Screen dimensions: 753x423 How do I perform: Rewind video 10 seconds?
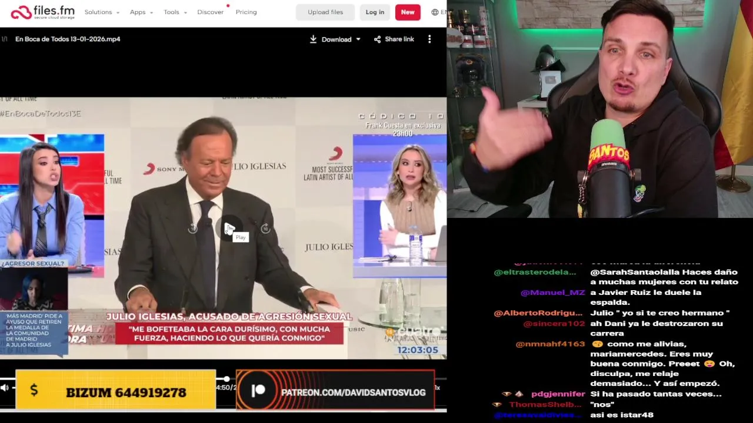tap(192, 229)
